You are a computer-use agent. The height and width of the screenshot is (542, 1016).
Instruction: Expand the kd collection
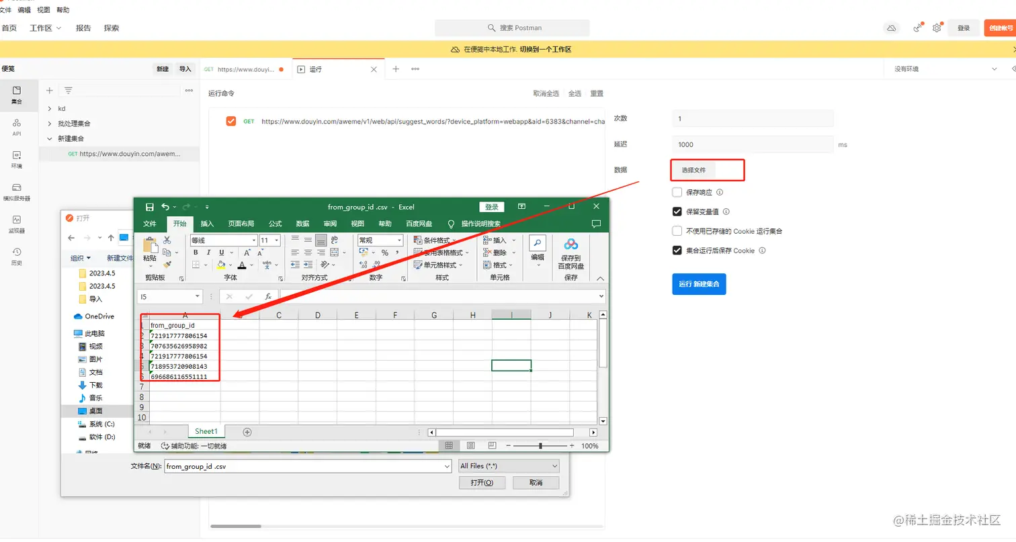click(x=50, y=108)
